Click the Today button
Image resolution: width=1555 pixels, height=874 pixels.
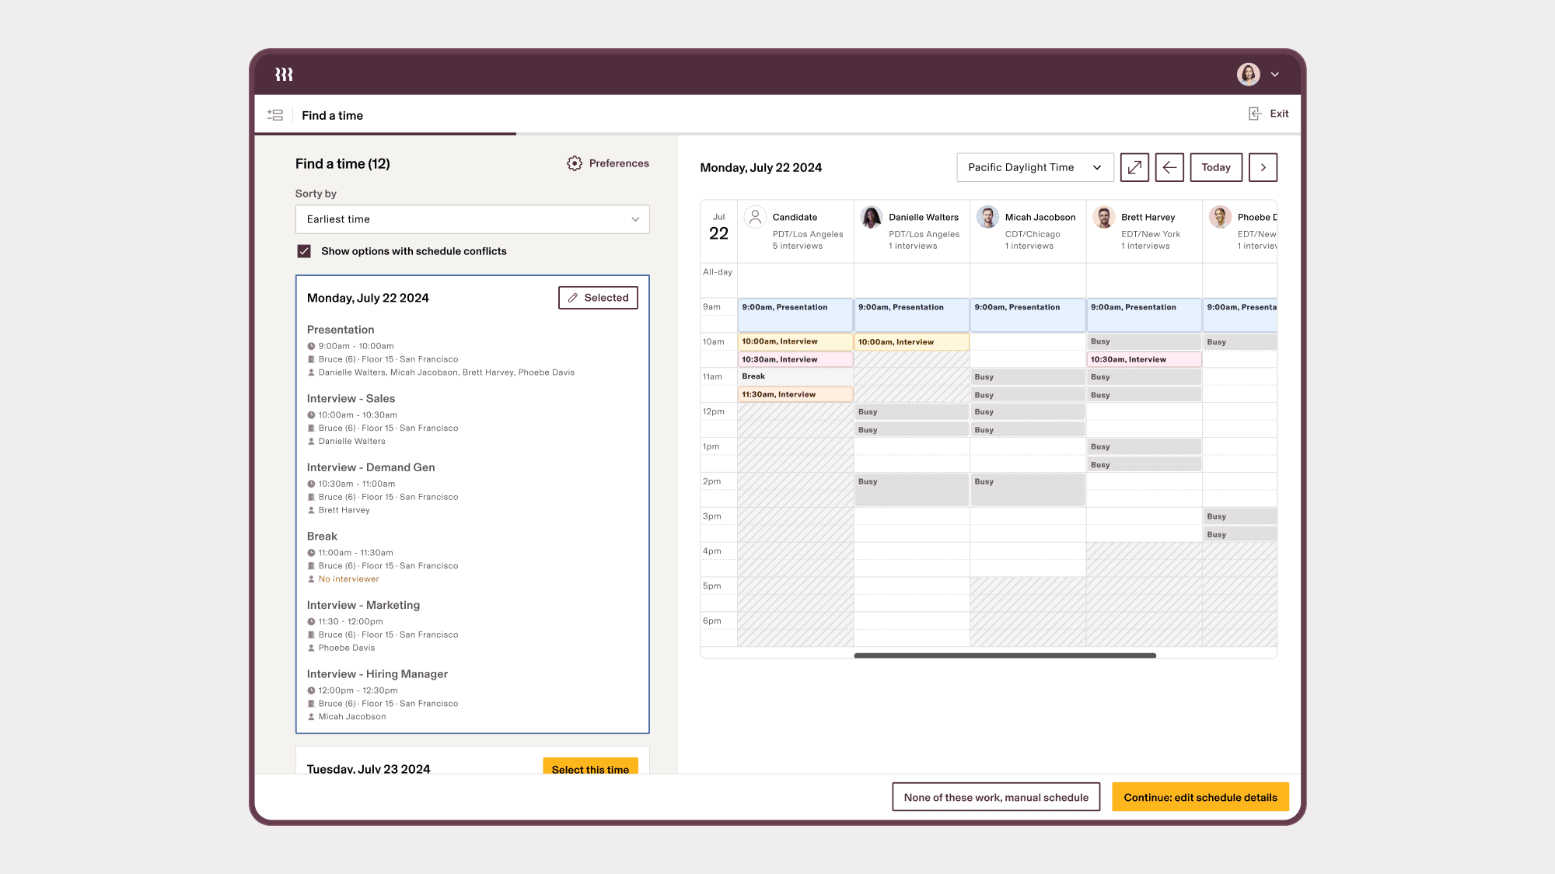[x=1215, y=167]
